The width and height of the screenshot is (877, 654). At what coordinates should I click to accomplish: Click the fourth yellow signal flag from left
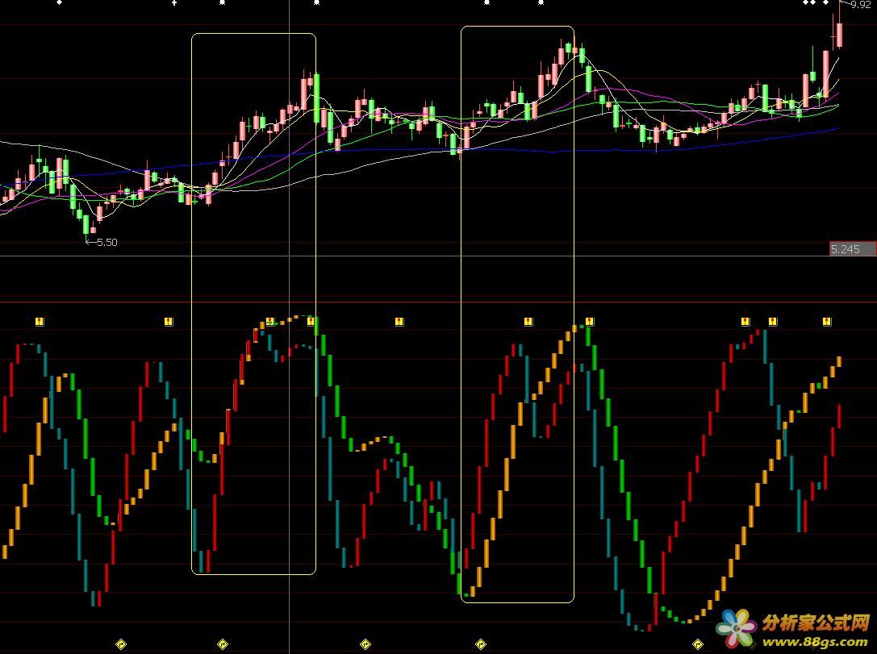point(311,322)
